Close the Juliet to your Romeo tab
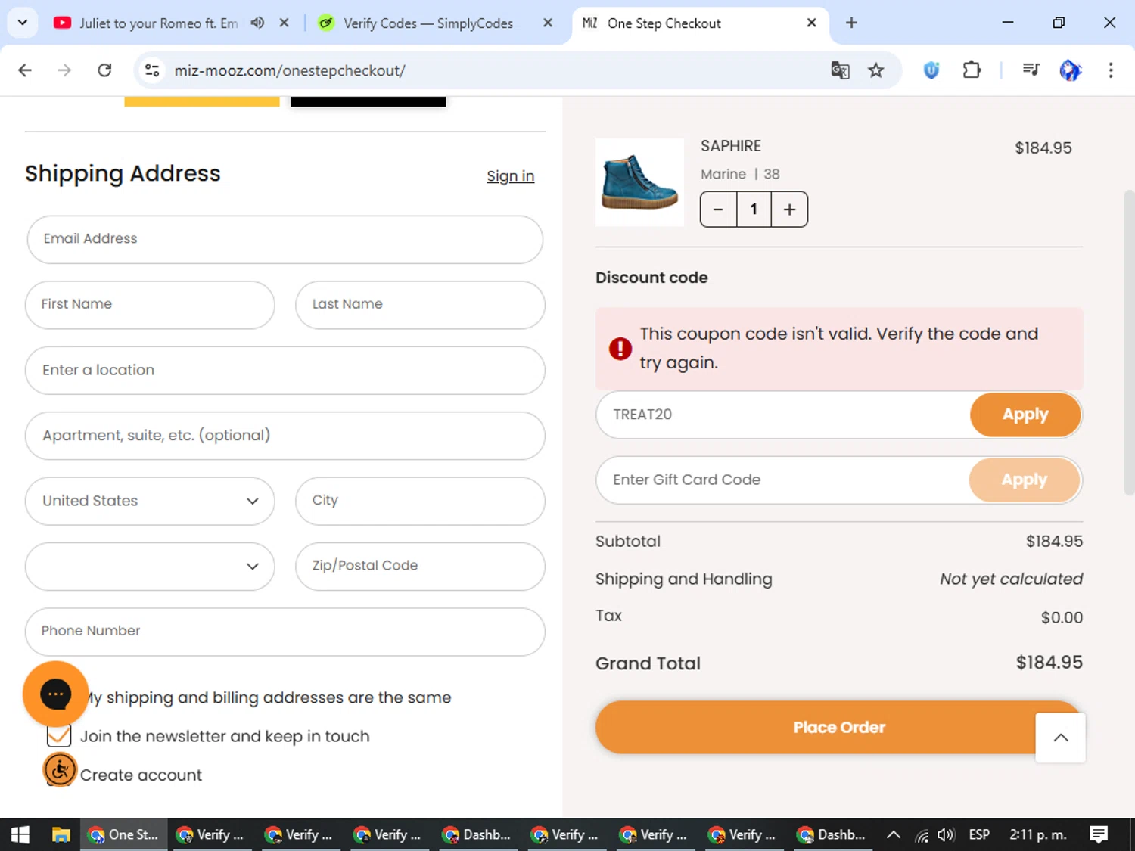 coord(284,23)
